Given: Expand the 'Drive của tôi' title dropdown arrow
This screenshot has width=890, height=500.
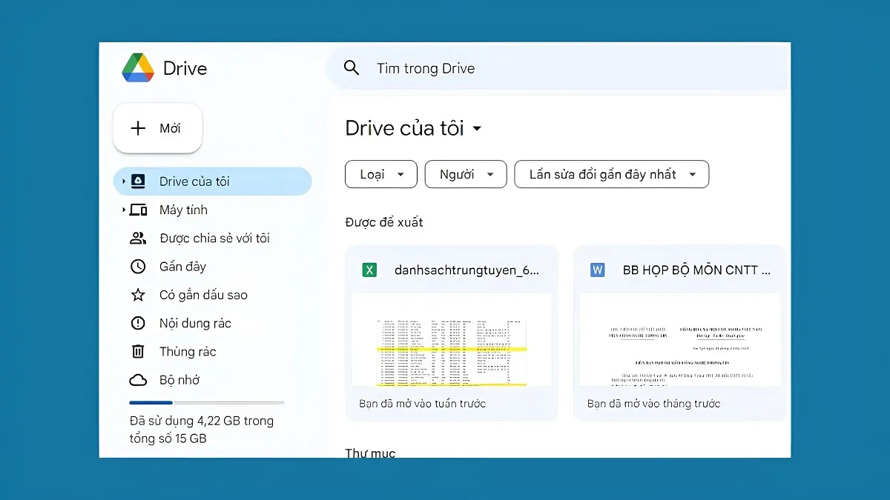Looking at the screenshot, I should tap(478, 128).
